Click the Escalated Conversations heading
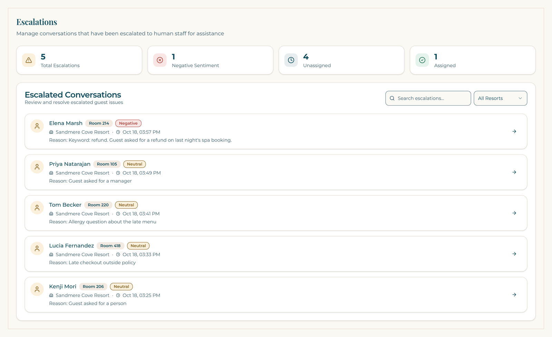The width and height of the screenshot is (552, 337). point(73,95)
